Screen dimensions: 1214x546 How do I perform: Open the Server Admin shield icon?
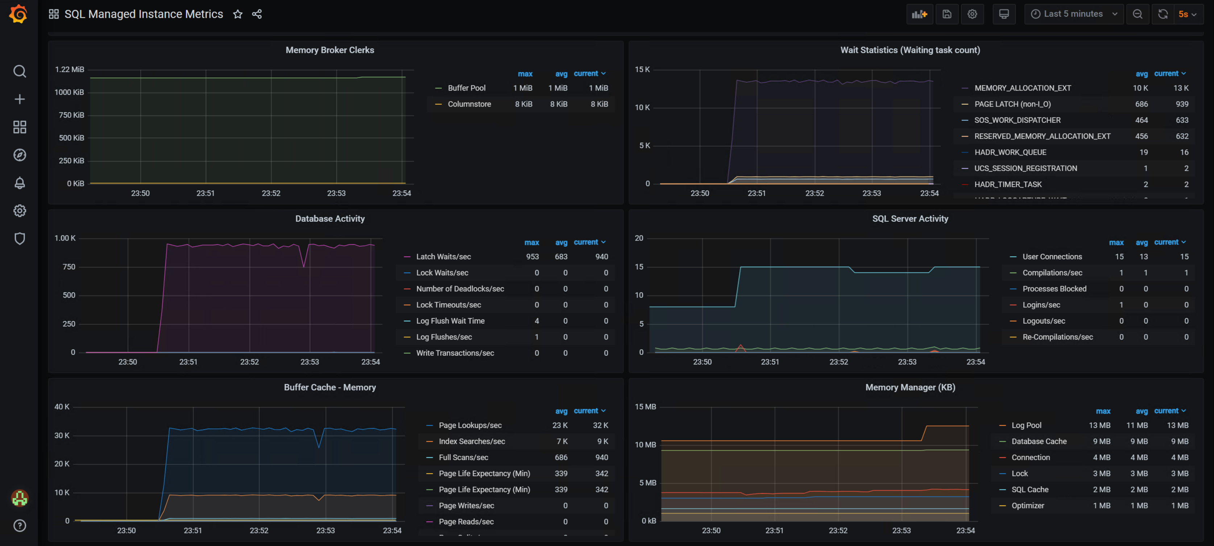19,238
